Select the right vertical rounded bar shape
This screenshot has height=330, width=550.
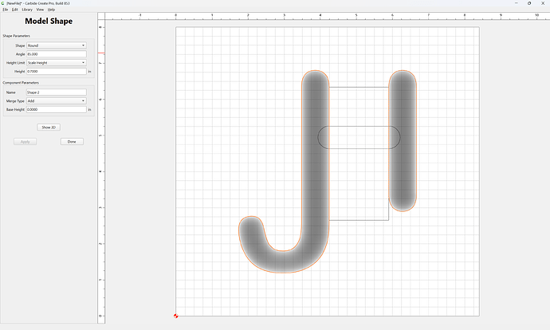click(x=403, y=140)
